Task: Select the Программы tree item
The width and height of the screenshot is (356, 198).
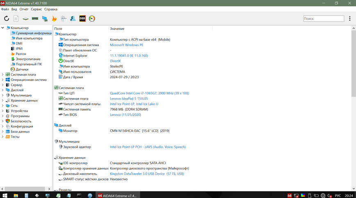Action: tap(20, 116)
